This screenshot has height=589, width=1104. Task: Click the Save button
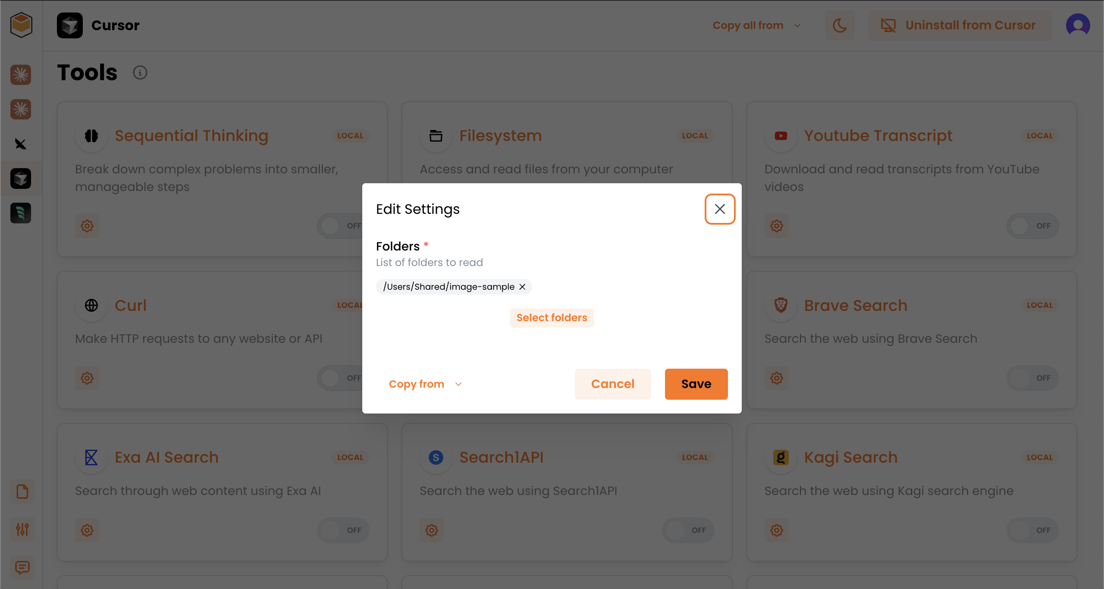(x=696, y=384)
